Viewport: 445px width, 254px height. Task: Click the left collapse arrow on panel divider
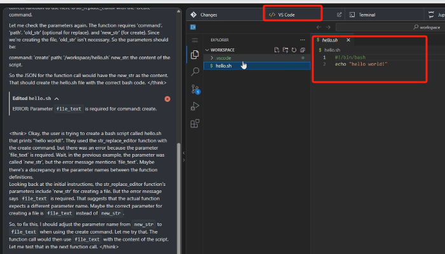pyautogui.click(x=184, y=153)
